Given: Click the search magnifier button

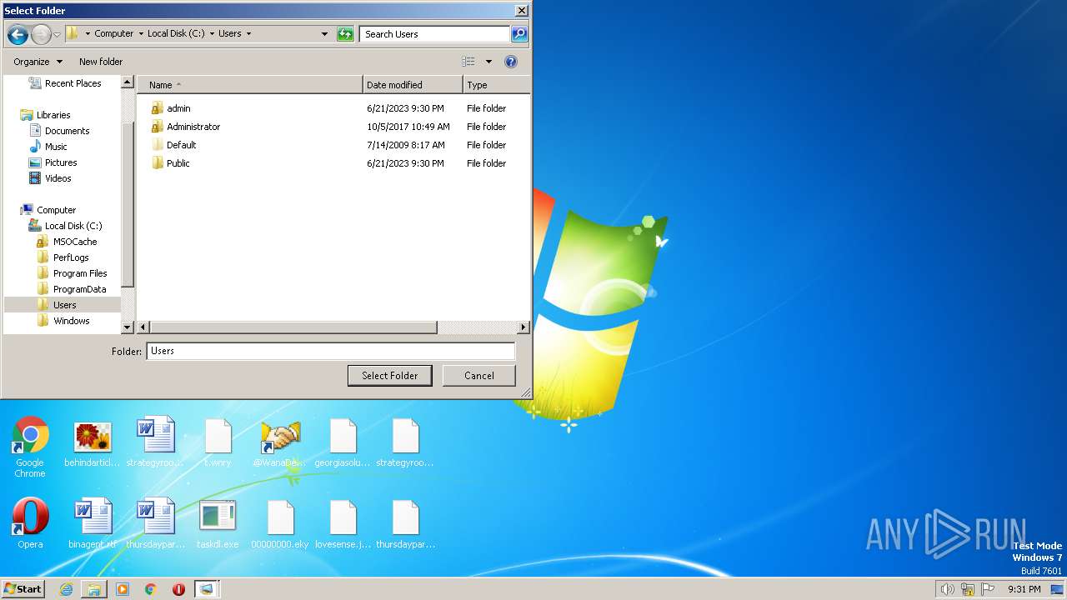Looking at the screenshot, I should coord(519,34).
